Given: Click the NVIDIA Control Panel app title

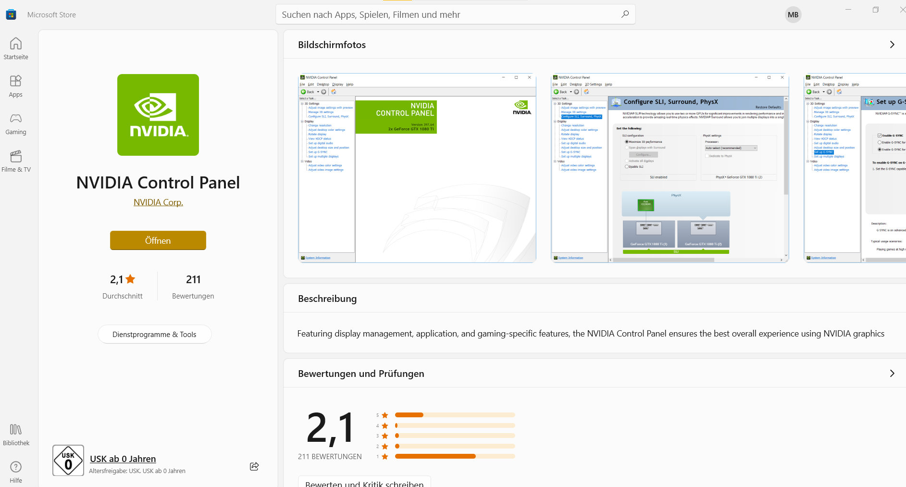Looking at the screenshot, I should click(x=158, y=183).
